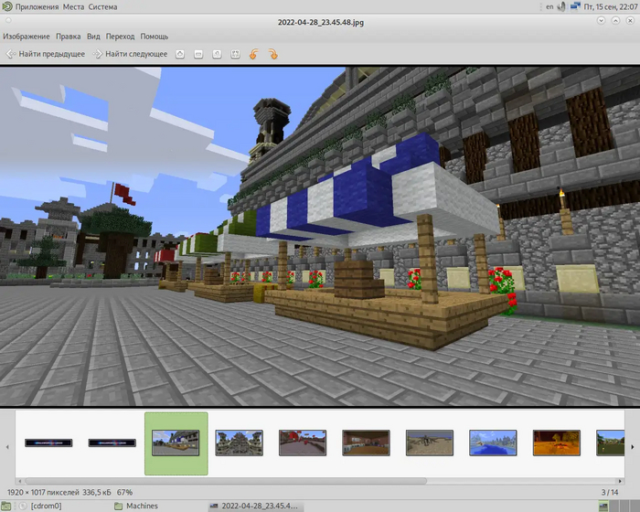Select the partially visible green landscape thumbnail
640x512 pixels.
tap(610, 443)
